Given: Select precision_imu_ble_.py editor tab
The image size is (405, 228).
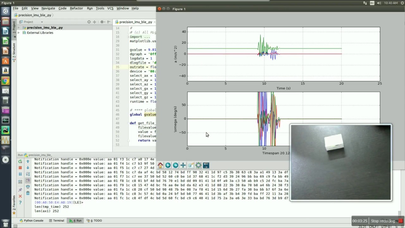Looking at the screenshot, I should pos(135,22).
